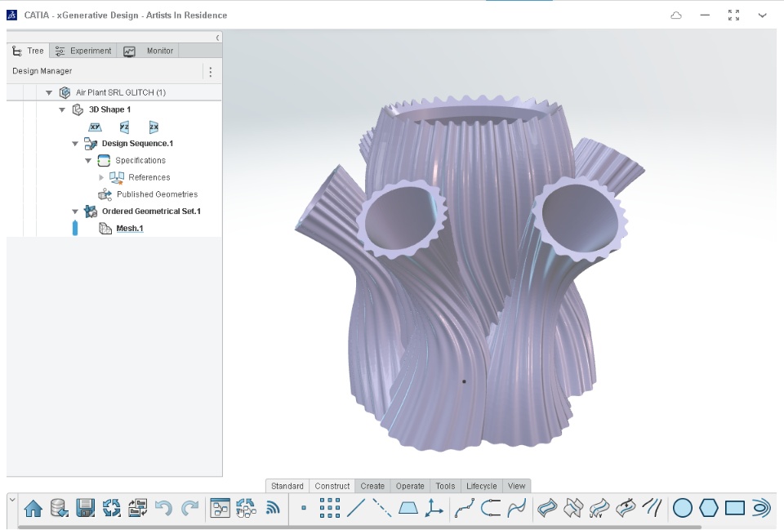
Task: Switch to the Monitor tab
Action: [148, 51]
